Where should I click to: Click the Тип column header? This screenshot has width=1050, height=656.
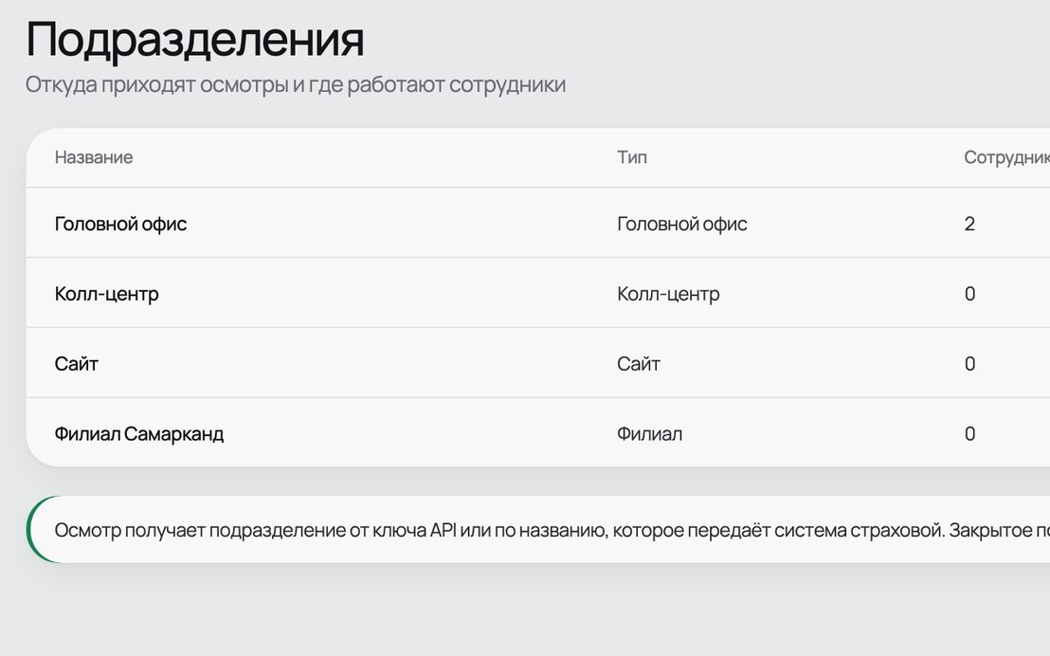click(x=631, y=157)
